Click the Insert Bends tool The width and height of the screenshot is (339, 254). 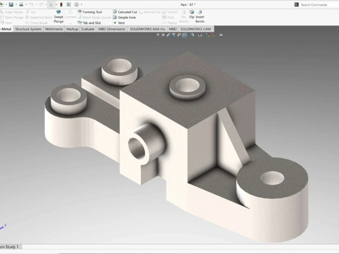[200, 16]
